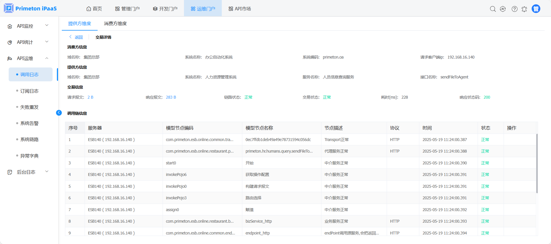Click the Primeton iPaaS logo
The image size is (551, 244).
(30, 8)
